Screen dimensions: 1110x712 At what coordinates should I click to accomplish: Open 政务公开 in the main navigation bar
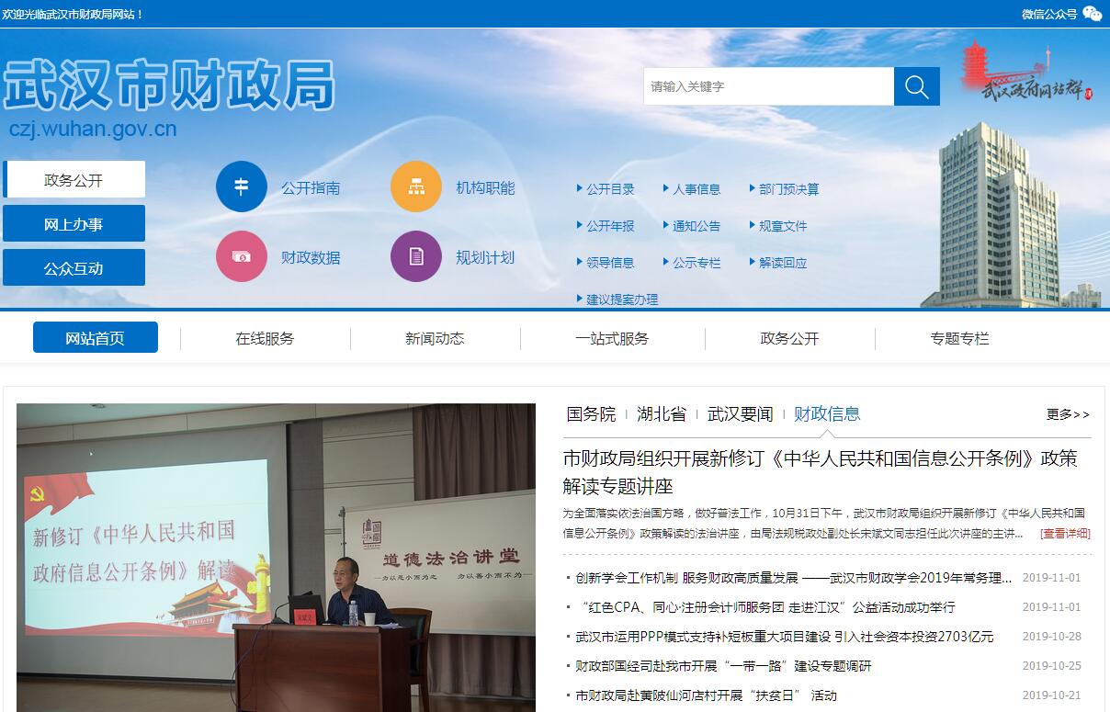pyautogui.click(x=789, y=338)
